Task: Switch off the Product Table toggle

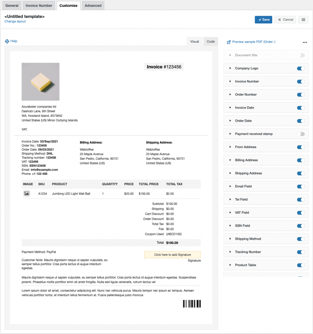Action: pyautogui.click(x=301, y=265)
